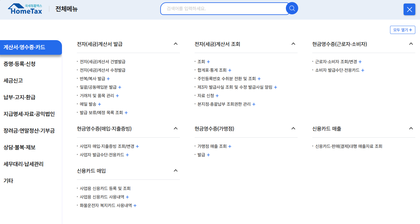
Task: Expand the 근로자·소비자 조회/변경 submenu
Action: point(360,61)
